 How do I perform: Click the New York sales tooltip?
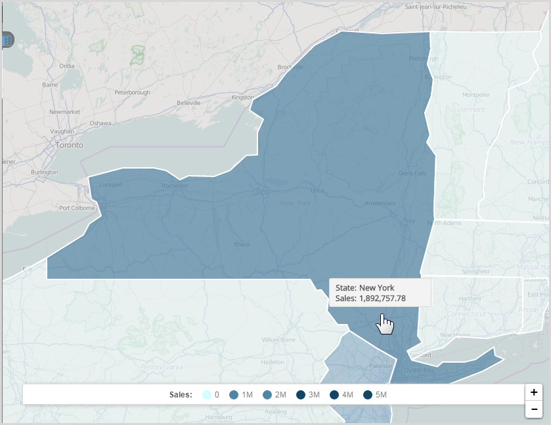pos(380,293)
